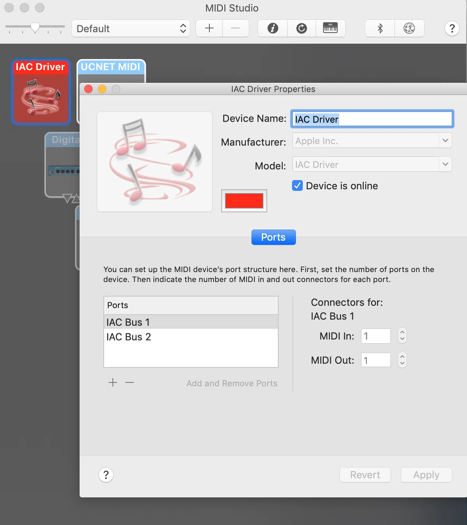Decrease MIDI Out connector count

[x=402, y=364]
